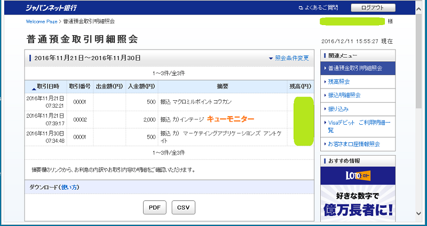427x226 pixels.
Task: Click the 取引番号 column header
Action: point(80,87)
